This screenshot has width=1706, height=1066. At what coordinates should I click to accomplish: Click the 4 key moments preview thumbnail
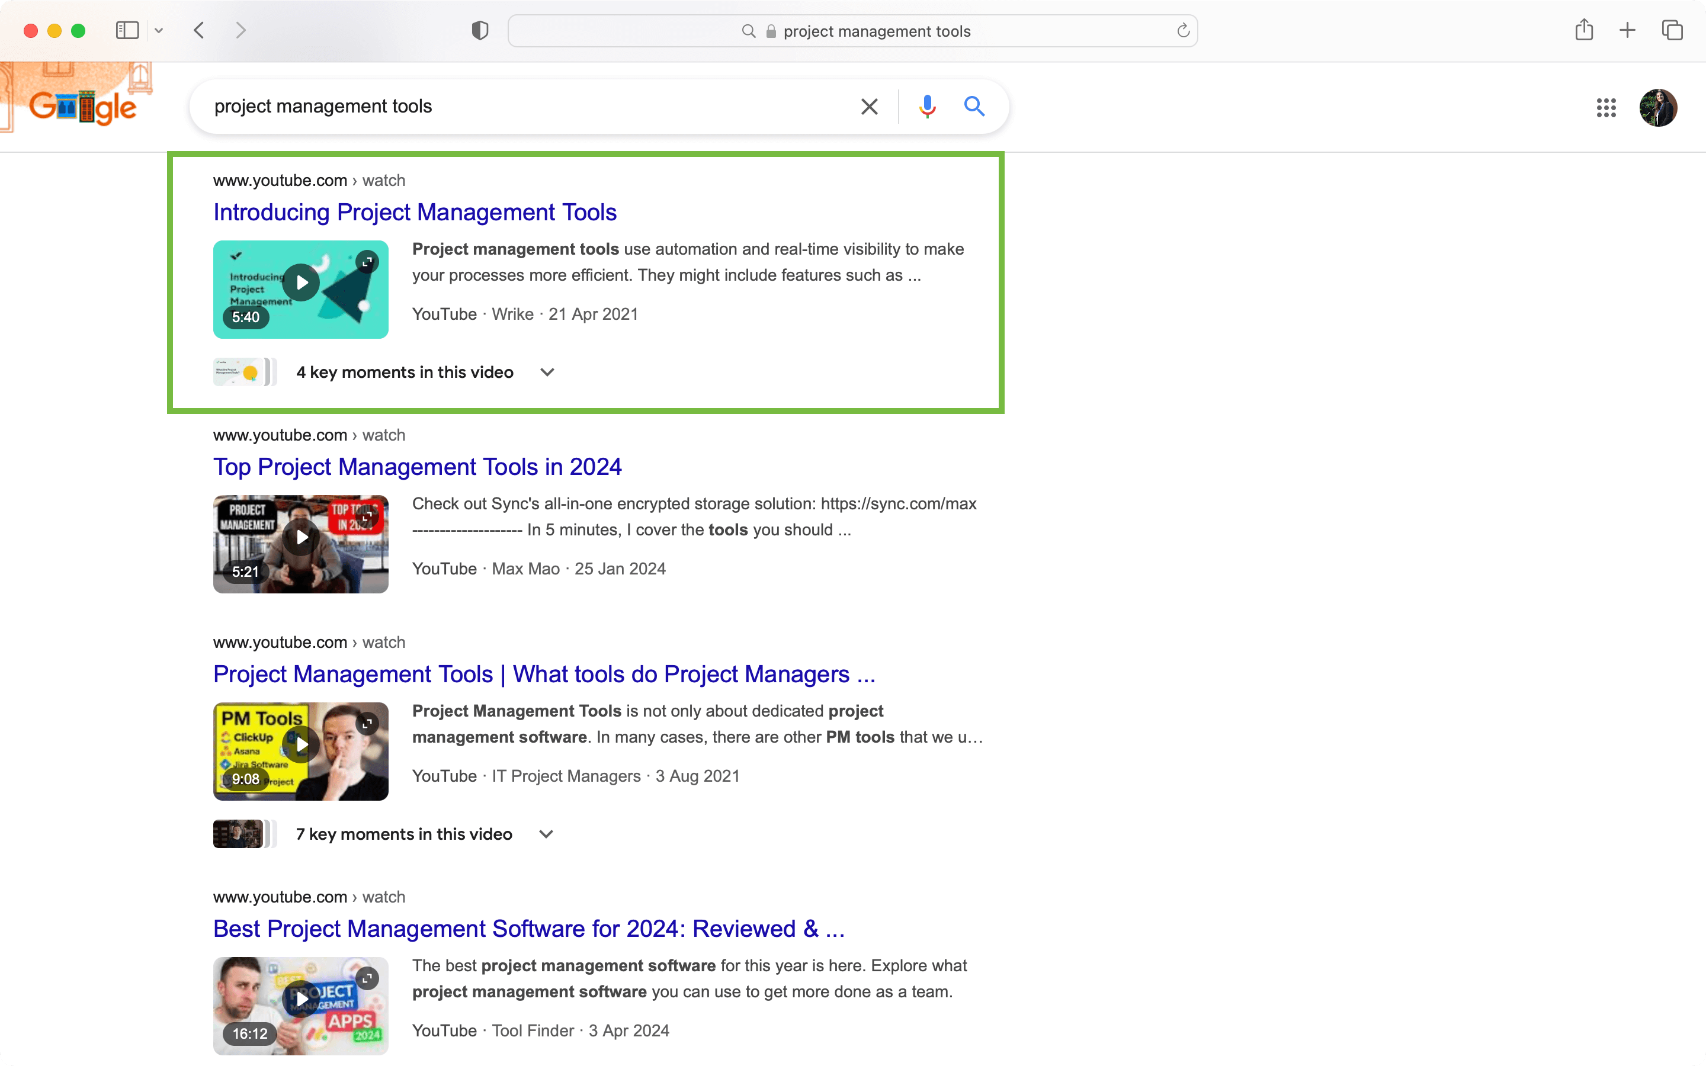tap(245, 373)
